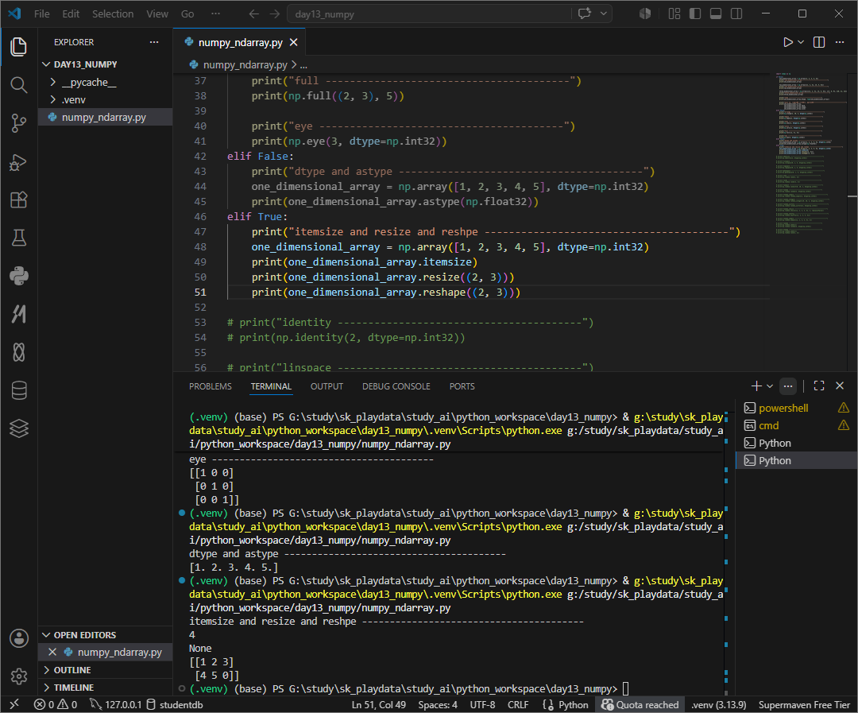The image size is (858, 713).
Task: Open the View menu
Action: tap(157, 14)
